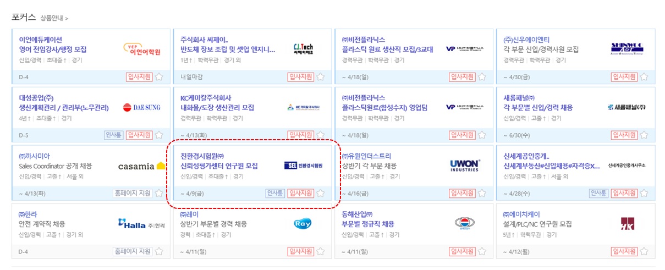The image size is (665, 270).
Task: Star the 플라스틱 원료 생산직 모집/3교대 posting
Action: [482, 77]
